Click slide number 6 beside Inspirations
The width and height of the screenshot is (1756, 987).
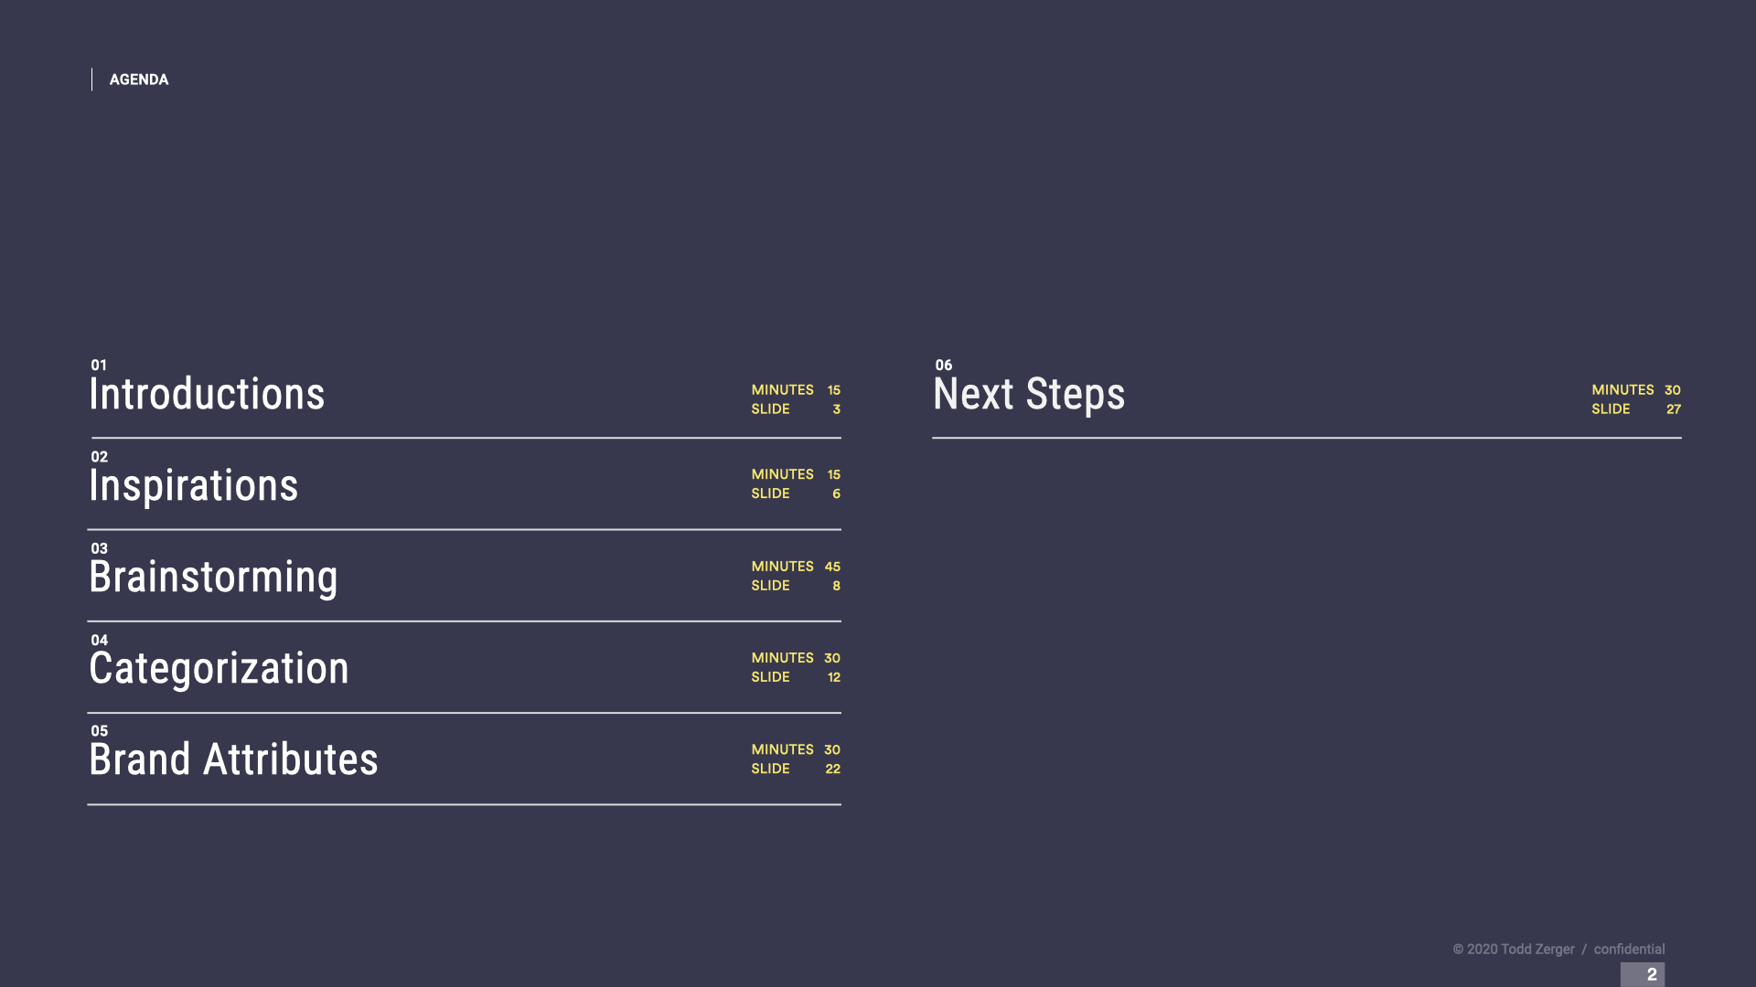tap(836, 493)
